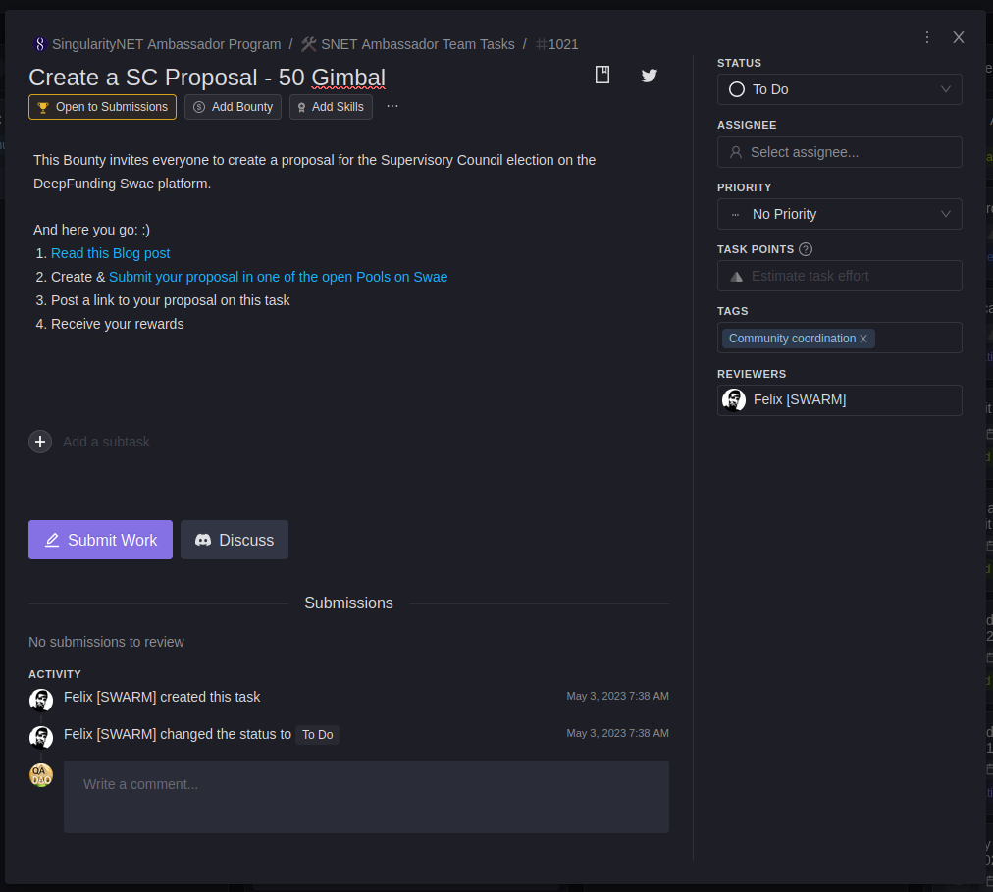Click the document icon beside the task title

602,76
